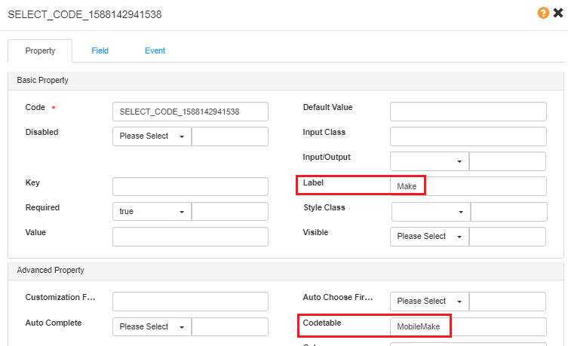Click the Key input field

pyautogui.click(x=190, y=187)
